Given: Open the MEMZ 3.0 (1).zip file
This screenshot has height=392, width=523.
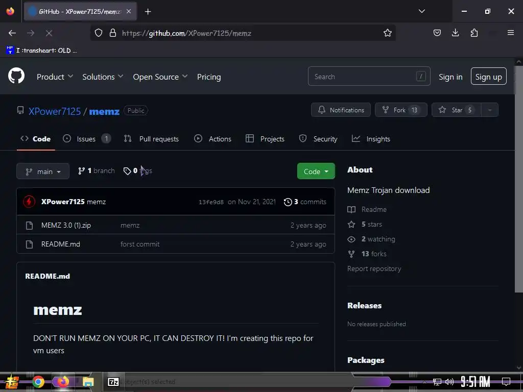Looking at the screenshot, I should (x=66, y=225).
